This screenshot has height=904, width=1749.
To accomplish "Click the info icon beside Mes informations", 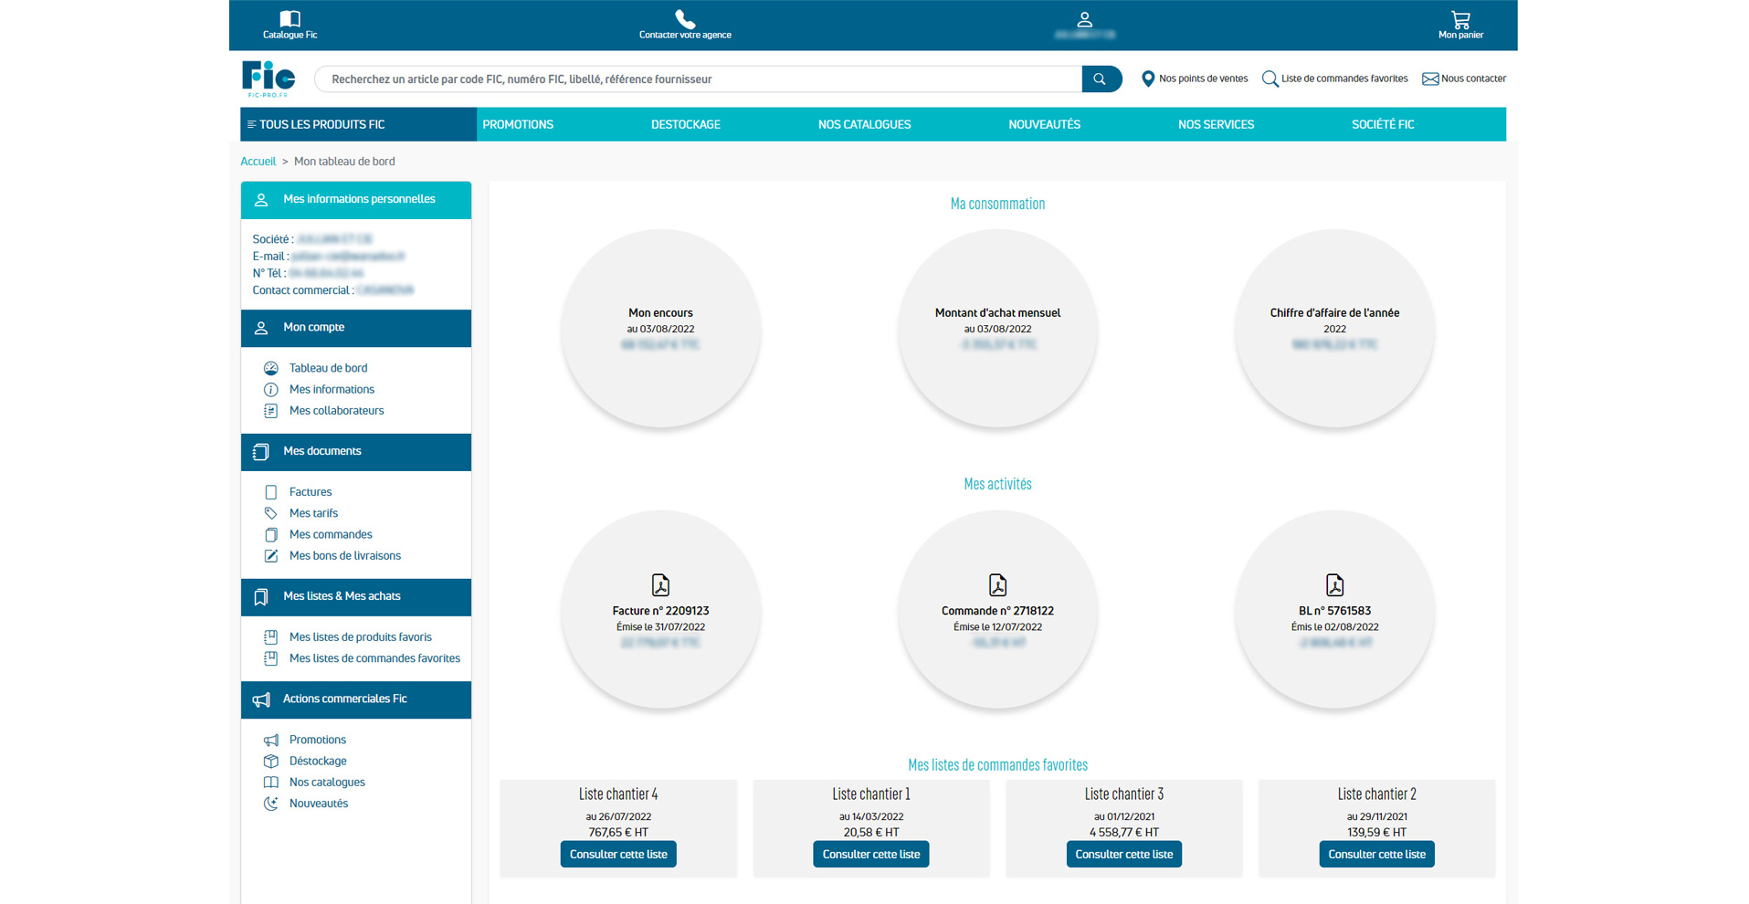I will [x=270, y=390].
